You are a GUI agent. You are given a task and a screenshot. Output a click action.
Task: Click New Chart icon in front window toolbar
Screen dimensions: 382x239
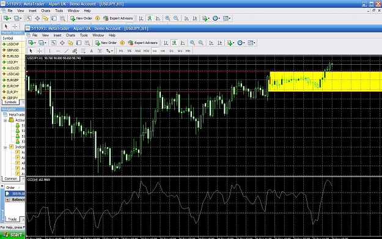[31, 43]
